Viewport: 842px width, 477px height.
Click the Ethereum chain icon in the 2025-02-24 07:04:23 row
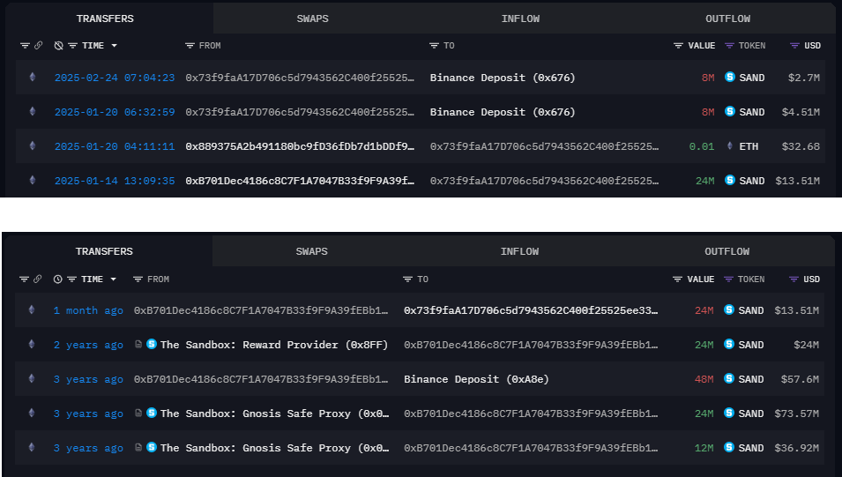pos(34,78)
